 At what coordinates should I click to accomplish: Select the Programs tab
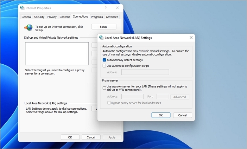(x=97, y=17)
